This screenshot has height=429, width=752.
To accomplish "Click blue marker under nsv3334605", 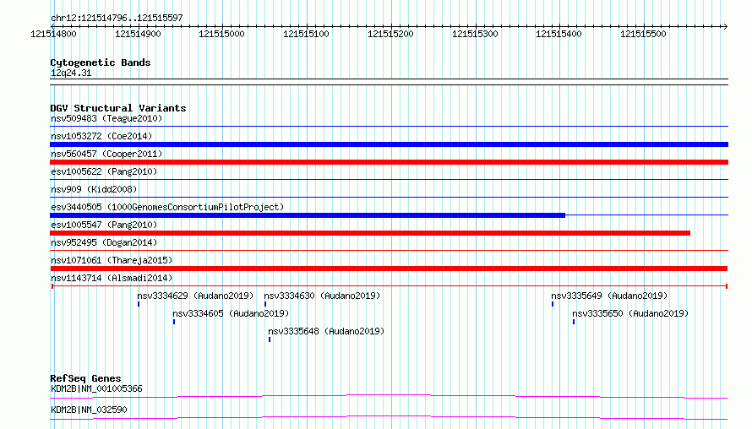I will (174, 322).
